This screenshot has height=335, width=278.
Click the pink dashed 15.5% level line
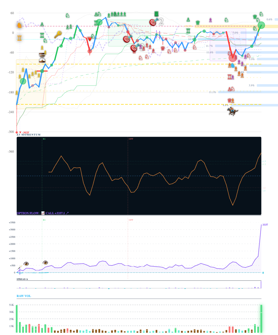coord(188,26)
